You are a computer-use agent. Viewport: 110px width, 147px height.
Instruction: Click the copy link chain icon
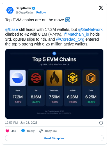41,131
